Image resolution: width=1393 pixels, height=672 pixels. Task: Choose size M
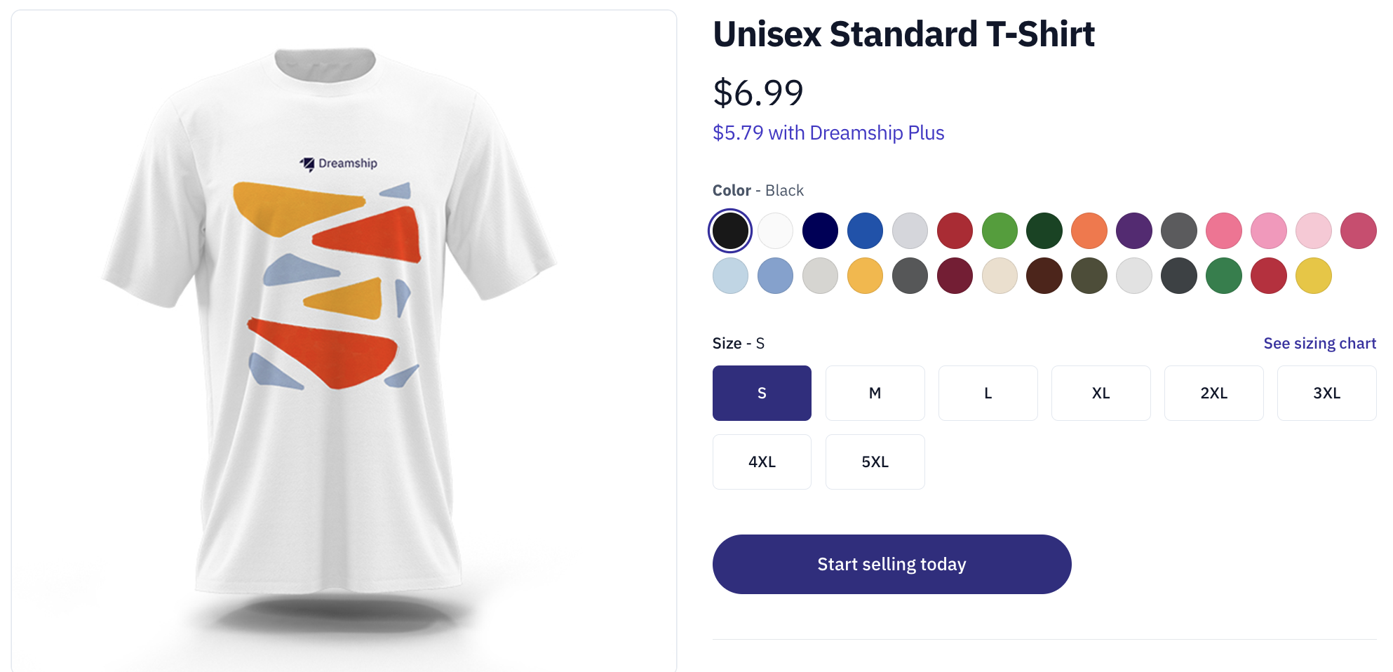875,393
